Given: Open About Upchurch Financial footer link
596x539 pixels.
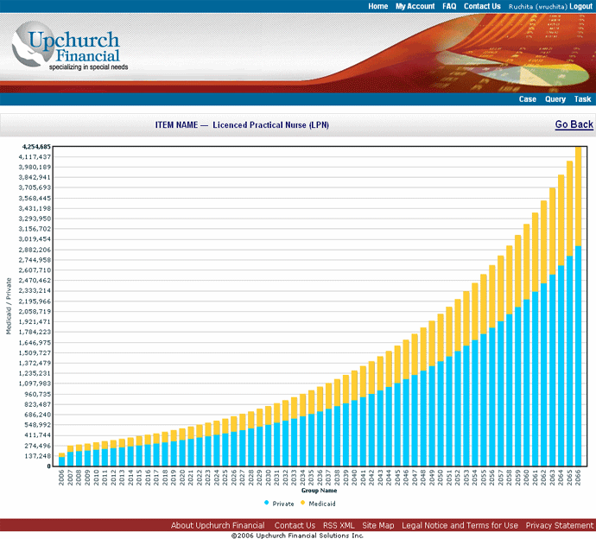Looking at the screenshot, I should (218, 525).
